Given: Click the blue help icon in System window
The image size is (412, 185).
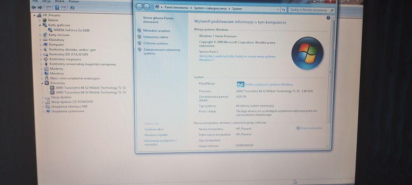Looking at the screenshot, I should [x=328, y=18].
